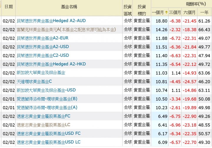This screenshot has height=148, width=212.
Task: Open 富蘭克林黃金基金美元A fund link
Action: 66,30
